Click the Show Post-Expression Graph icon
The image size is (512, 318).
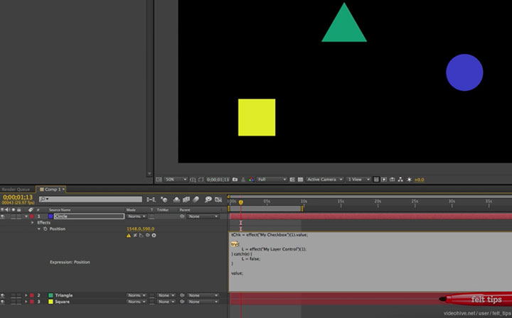(142, 235)
